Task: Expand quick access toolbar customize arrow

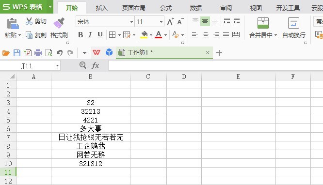Action: 84,53
